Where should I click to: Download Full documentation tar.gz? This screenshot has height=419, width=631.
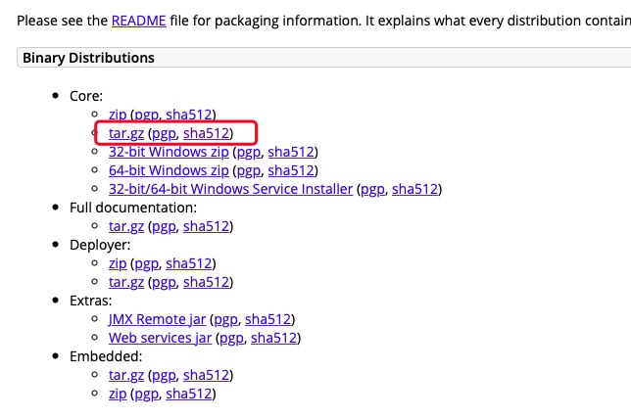click(x=126, y=226)
